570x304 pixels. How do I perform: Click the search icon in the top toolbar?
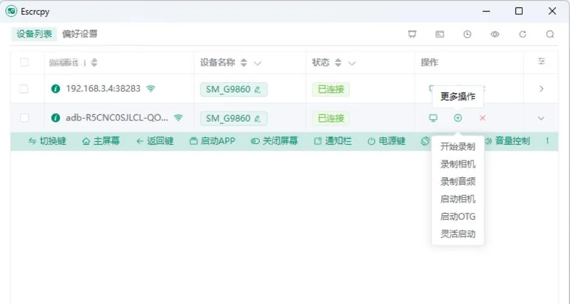coord(550,34)
